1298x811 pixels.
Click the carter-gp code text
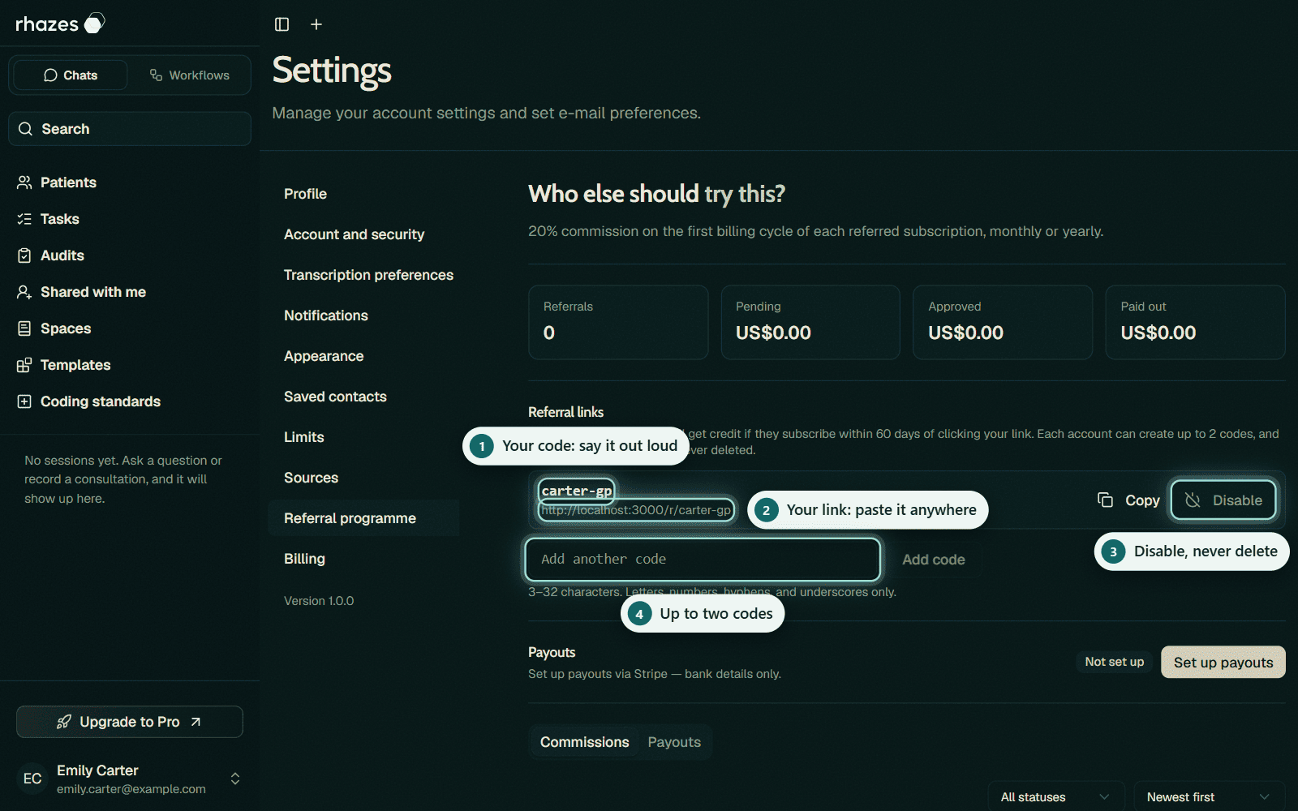[x=577, y=491]
